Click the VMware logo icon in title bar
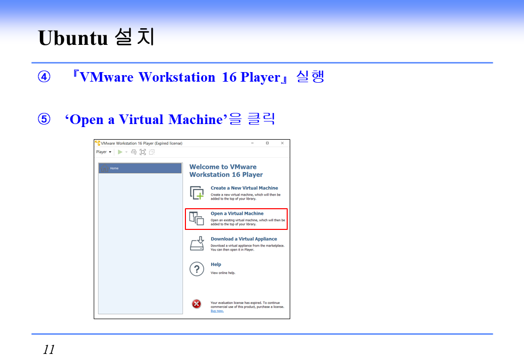The height and width of the screenshot is (363, 524). point(98,143)
